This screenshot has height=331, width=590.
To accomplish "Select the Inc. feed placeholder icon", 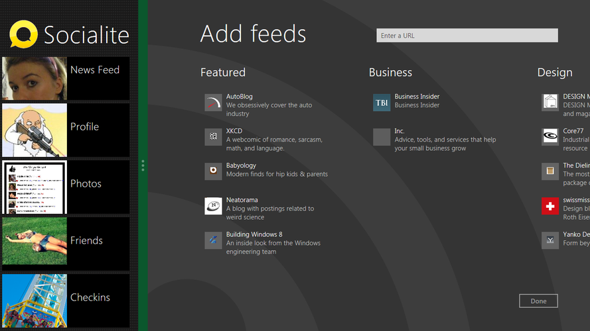I will tap(382, 137).
